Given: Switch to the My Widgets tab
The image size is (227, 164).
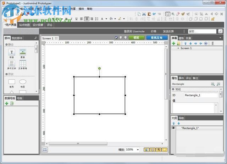Looking at the screenshot, I should (17, 38).
